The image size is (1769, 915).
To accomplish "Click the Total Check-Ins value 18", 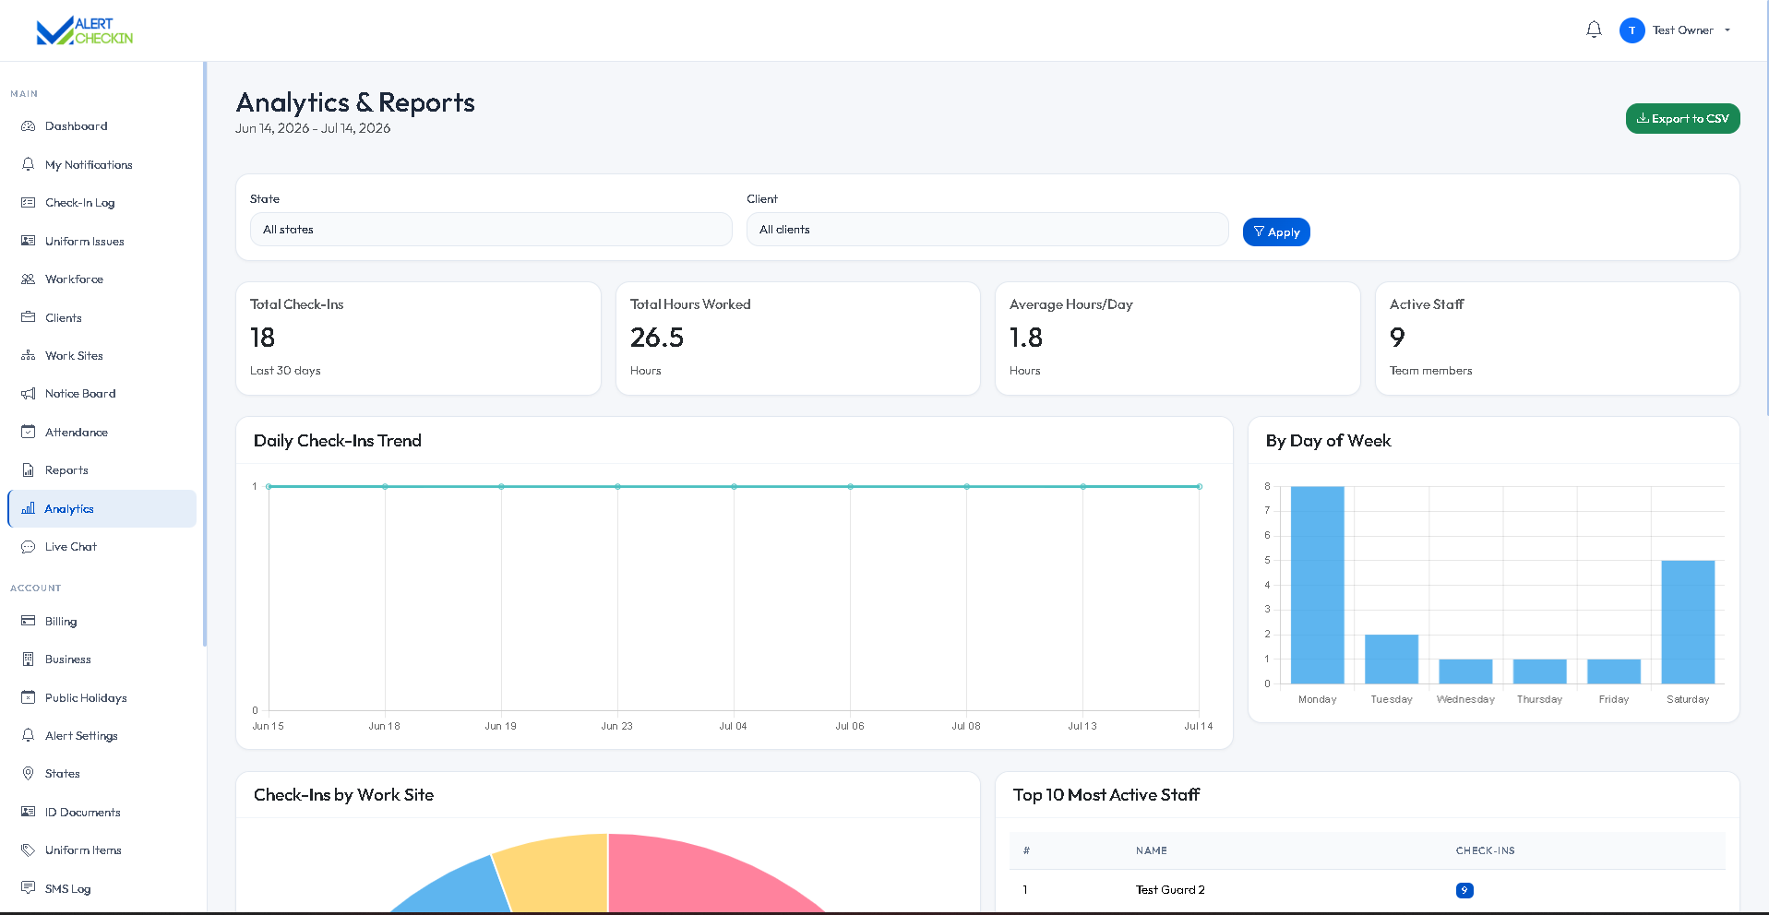I will pyautogui.click(x=263, y=338).
